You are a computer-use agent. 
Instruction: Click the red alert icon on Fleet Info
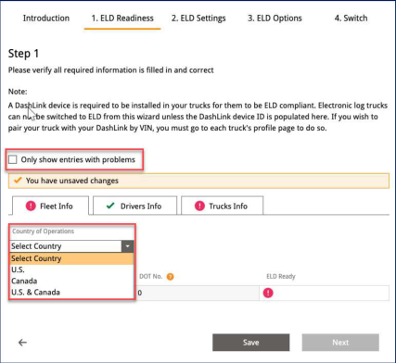(x=31, y=206)
